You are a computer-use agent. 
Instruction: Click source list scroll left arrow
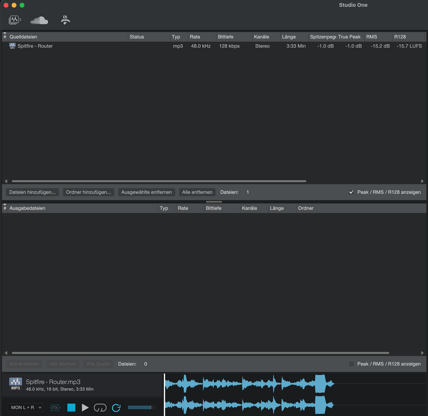click(6, 181)
